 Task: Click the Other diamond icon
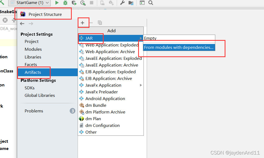81,132
